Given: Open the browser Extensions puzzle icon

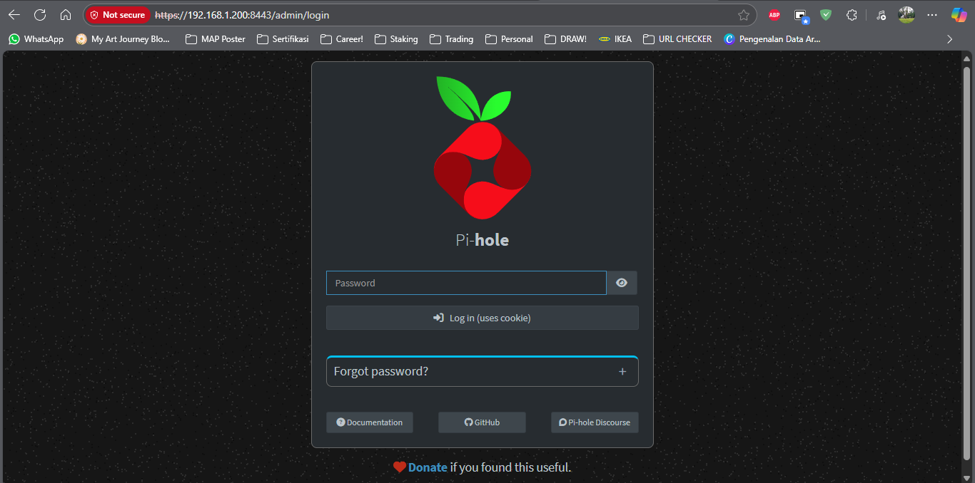Looking at the screenshot, I should [x=852, y=15].
